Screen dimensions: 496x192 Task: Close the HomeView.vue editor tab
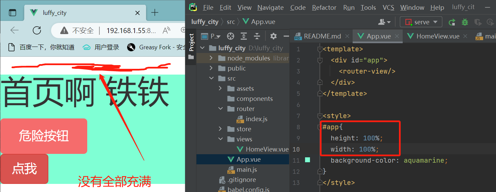click(465, 36)
